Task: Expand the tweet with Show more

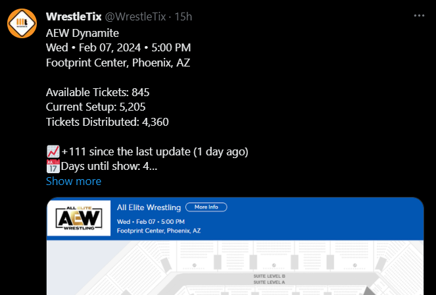Action: [x=74, y=181]
